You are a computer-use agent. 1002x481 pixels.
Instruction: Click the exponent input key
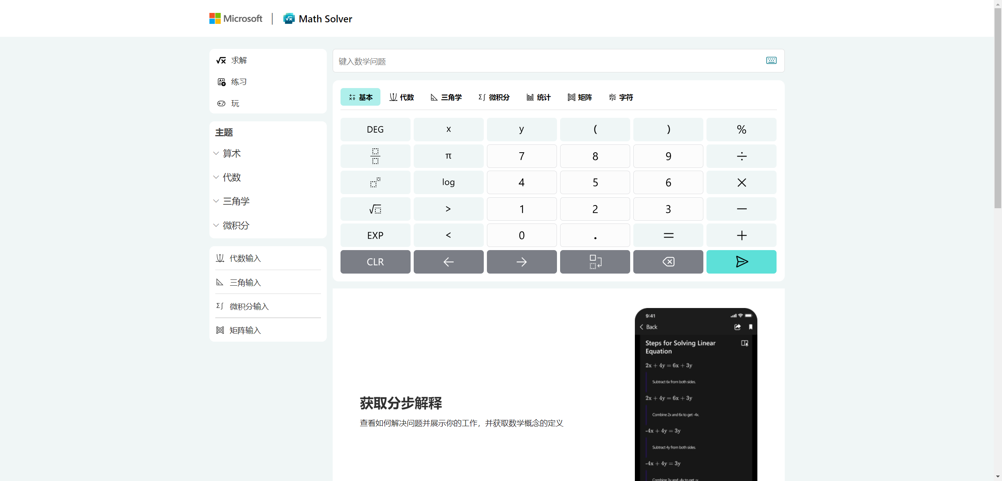point(375,182)
